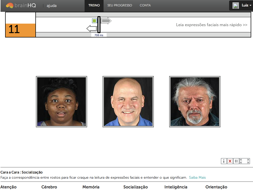The width and height of the screenshot is (253, 191).
Task: Click Luiz's profile avatar
Action: pos(236,5)
